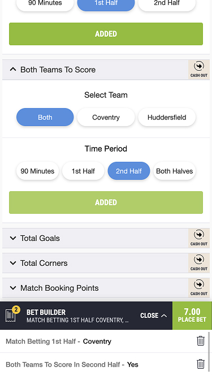
Task: Select Huddersfield team option
Action: (167, 117)
